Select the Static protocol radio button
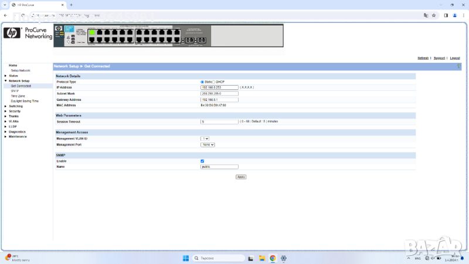The height and width of the screenshot is (264, 469). click(202, 82)
